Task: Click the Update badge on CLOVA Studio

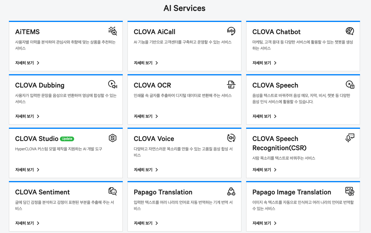Action: pos(67,139)
